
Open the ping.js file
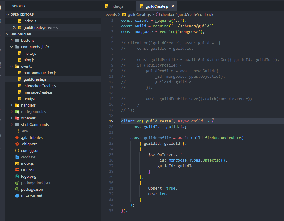(29, 60)
